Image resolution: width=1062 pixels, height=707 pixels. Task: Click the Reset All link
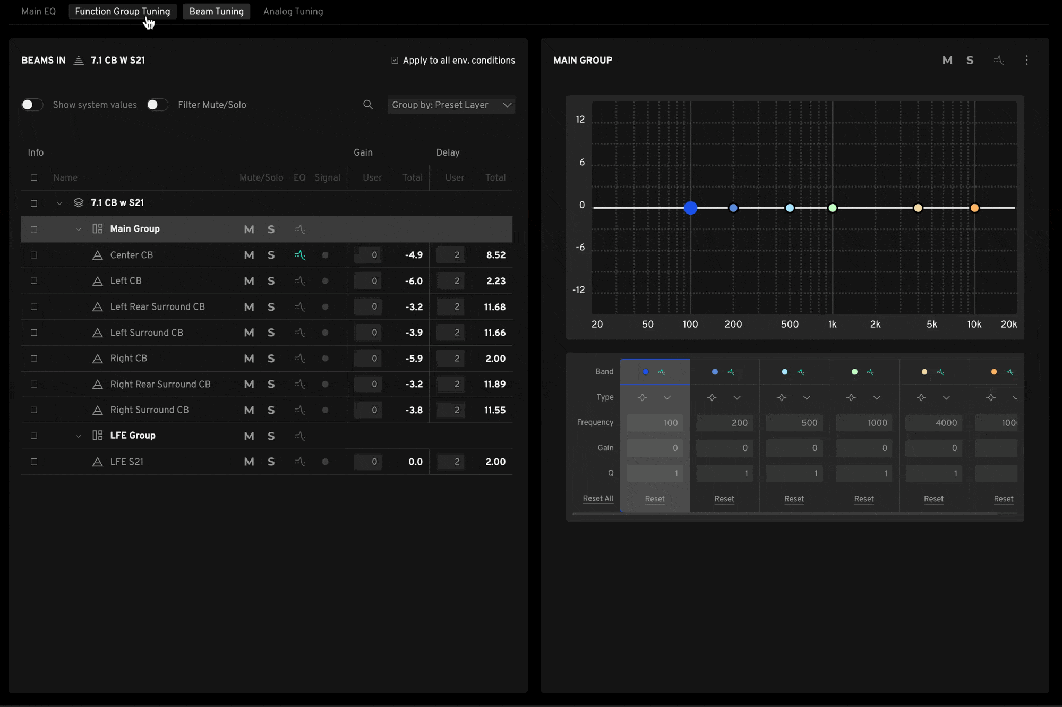point(598,498)
